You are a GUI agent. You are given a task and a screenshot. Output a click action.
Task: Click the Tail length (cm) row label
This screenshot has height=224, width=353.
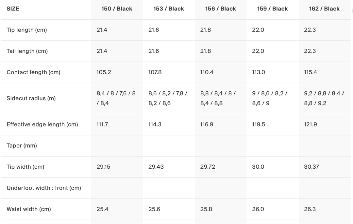pyautogui.click(x=27, y=51)
